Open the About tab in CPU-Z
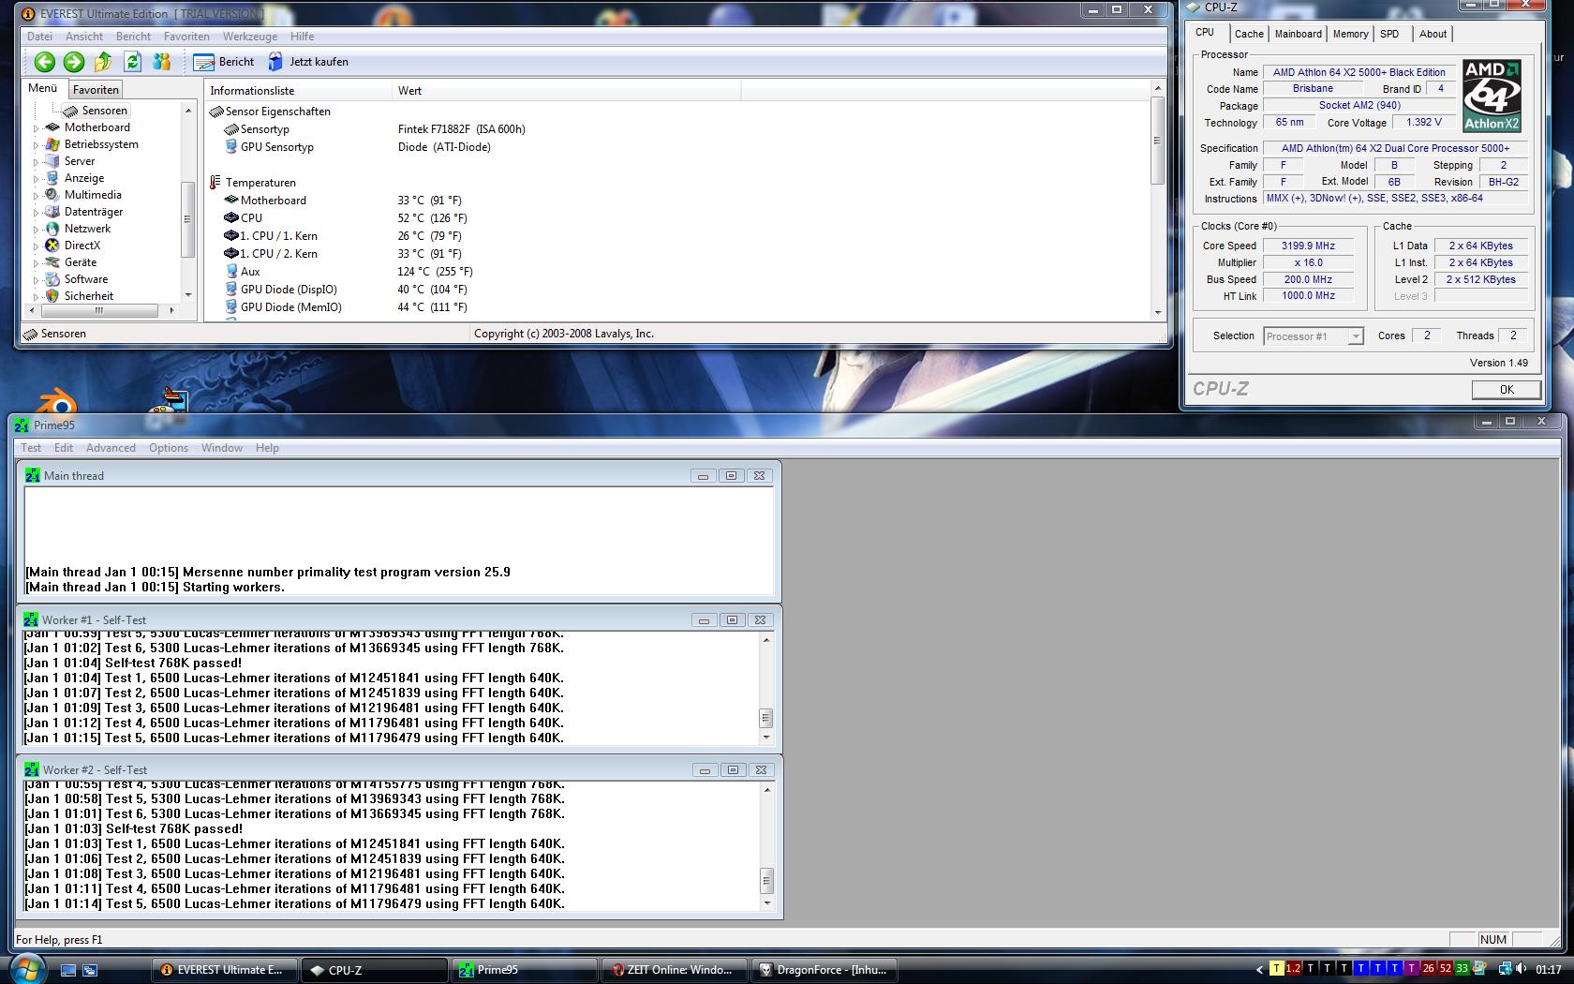 (1433, 34)
